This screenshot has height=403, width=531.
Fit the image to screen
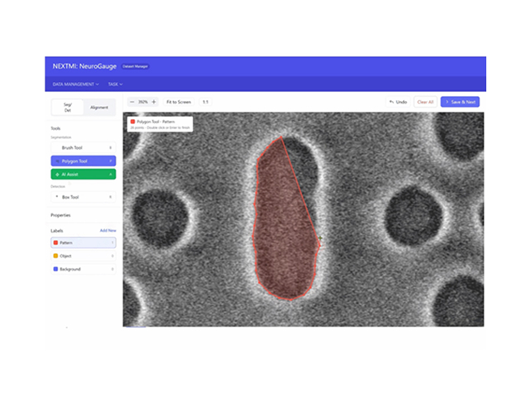coord(178,102)
